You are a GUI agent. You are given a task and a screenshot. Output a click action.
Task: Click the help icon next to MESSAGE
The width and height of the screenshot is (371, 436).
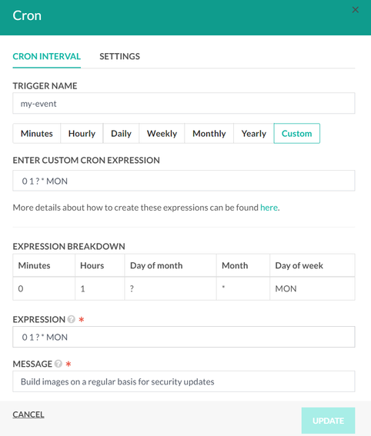click(x=58, y=364)
